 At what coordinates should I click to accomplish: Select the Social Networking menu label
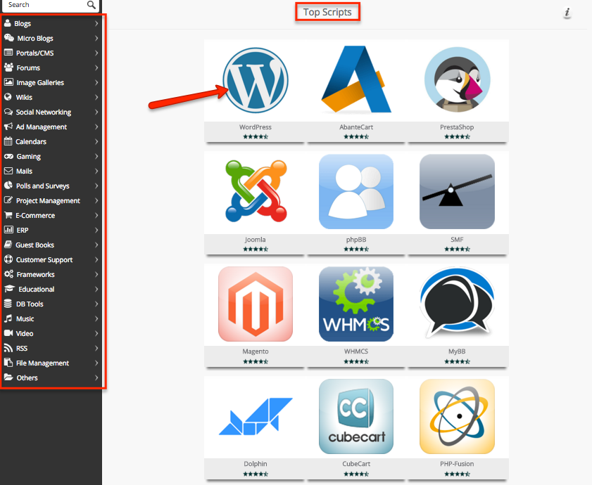(x=44, y=112)
